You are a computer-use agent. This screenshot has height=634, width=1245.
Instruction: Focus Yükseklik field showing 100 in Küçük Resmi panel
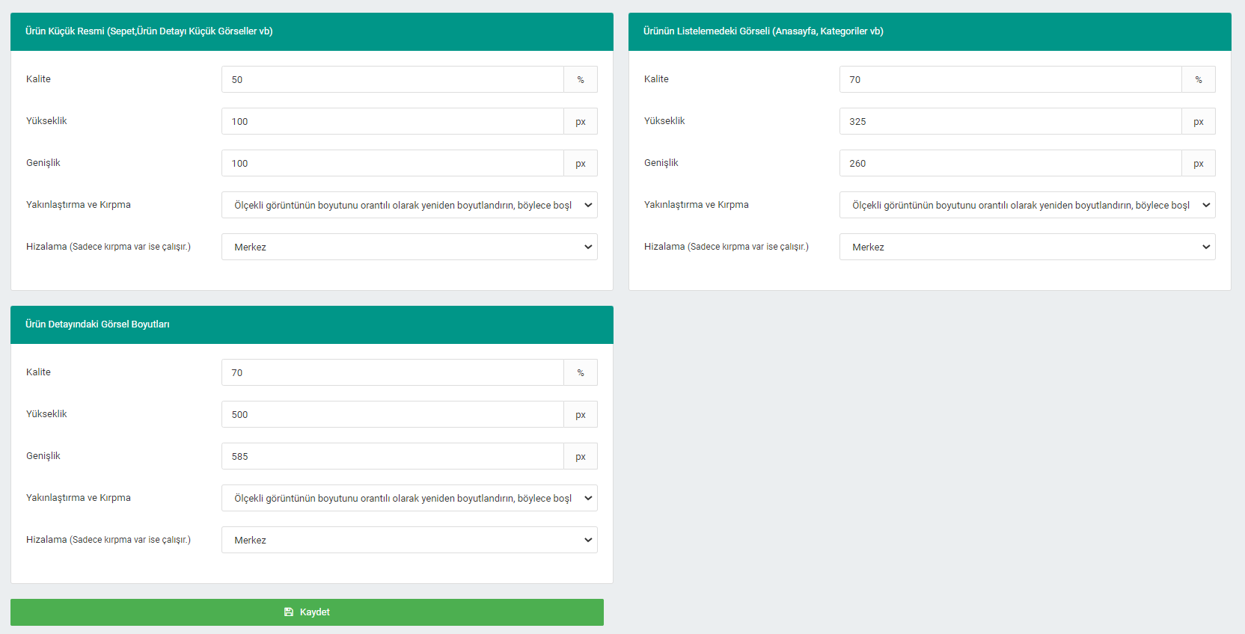click(x=393, y=121)
